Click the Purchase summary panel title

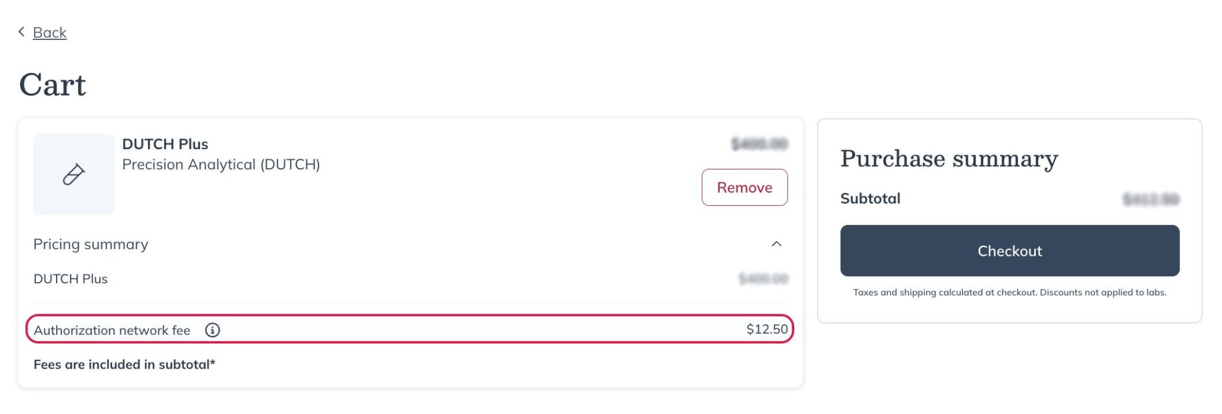(x=949, y=158)
